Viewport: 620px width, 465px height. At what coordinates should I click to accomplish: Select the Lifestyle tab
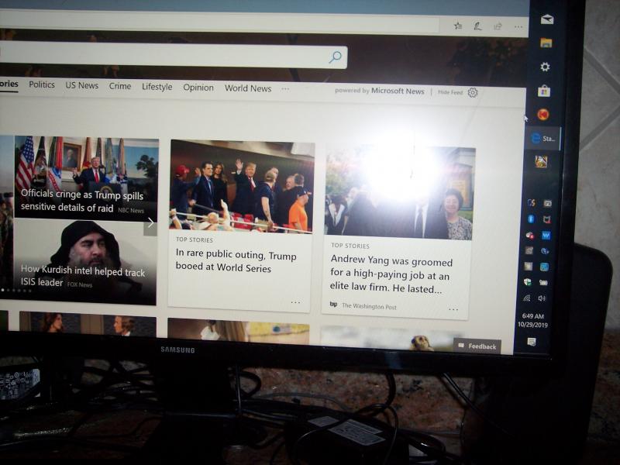[157, 87]
